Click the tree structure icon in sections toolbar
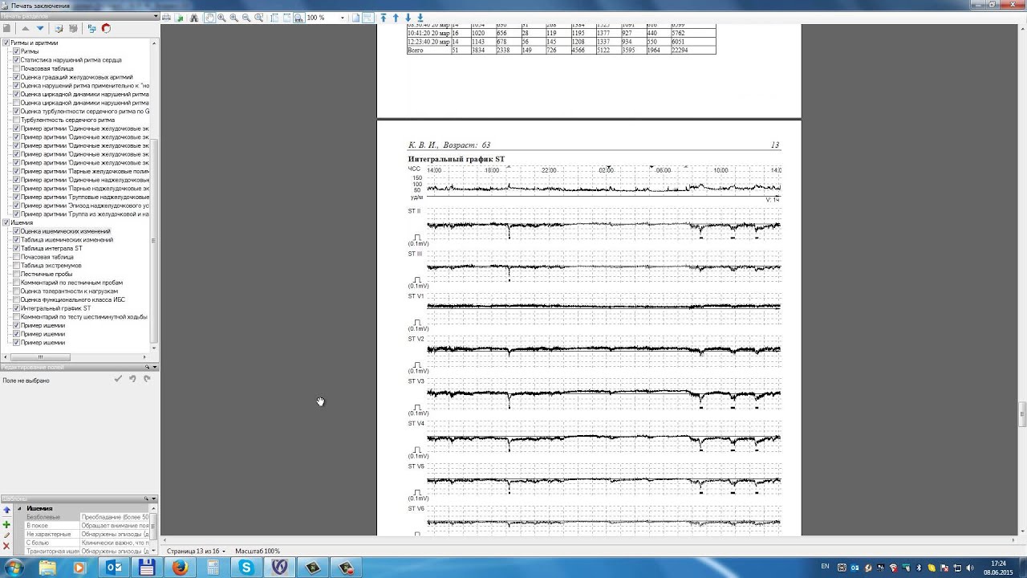The width and height of the screenshot is (1027, 578). 91,28
